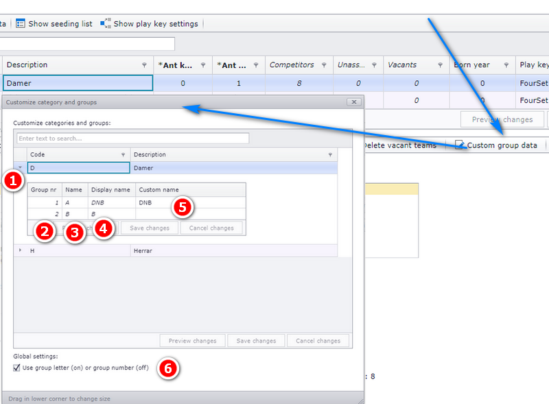The height and width of the screenshot is (404, 549).
Task: Click Cancel changes at the dialog bottom
Action: click(x=318, y=341)
